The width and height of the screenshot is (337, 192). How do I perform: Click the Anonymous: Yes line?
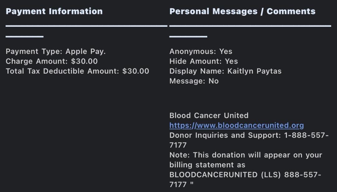pos(201,51)
